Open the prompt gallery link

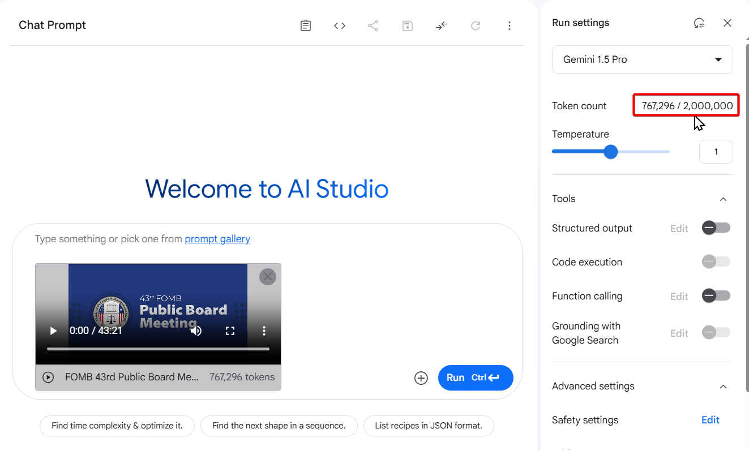pyautogui.click(x=217, y=239)
